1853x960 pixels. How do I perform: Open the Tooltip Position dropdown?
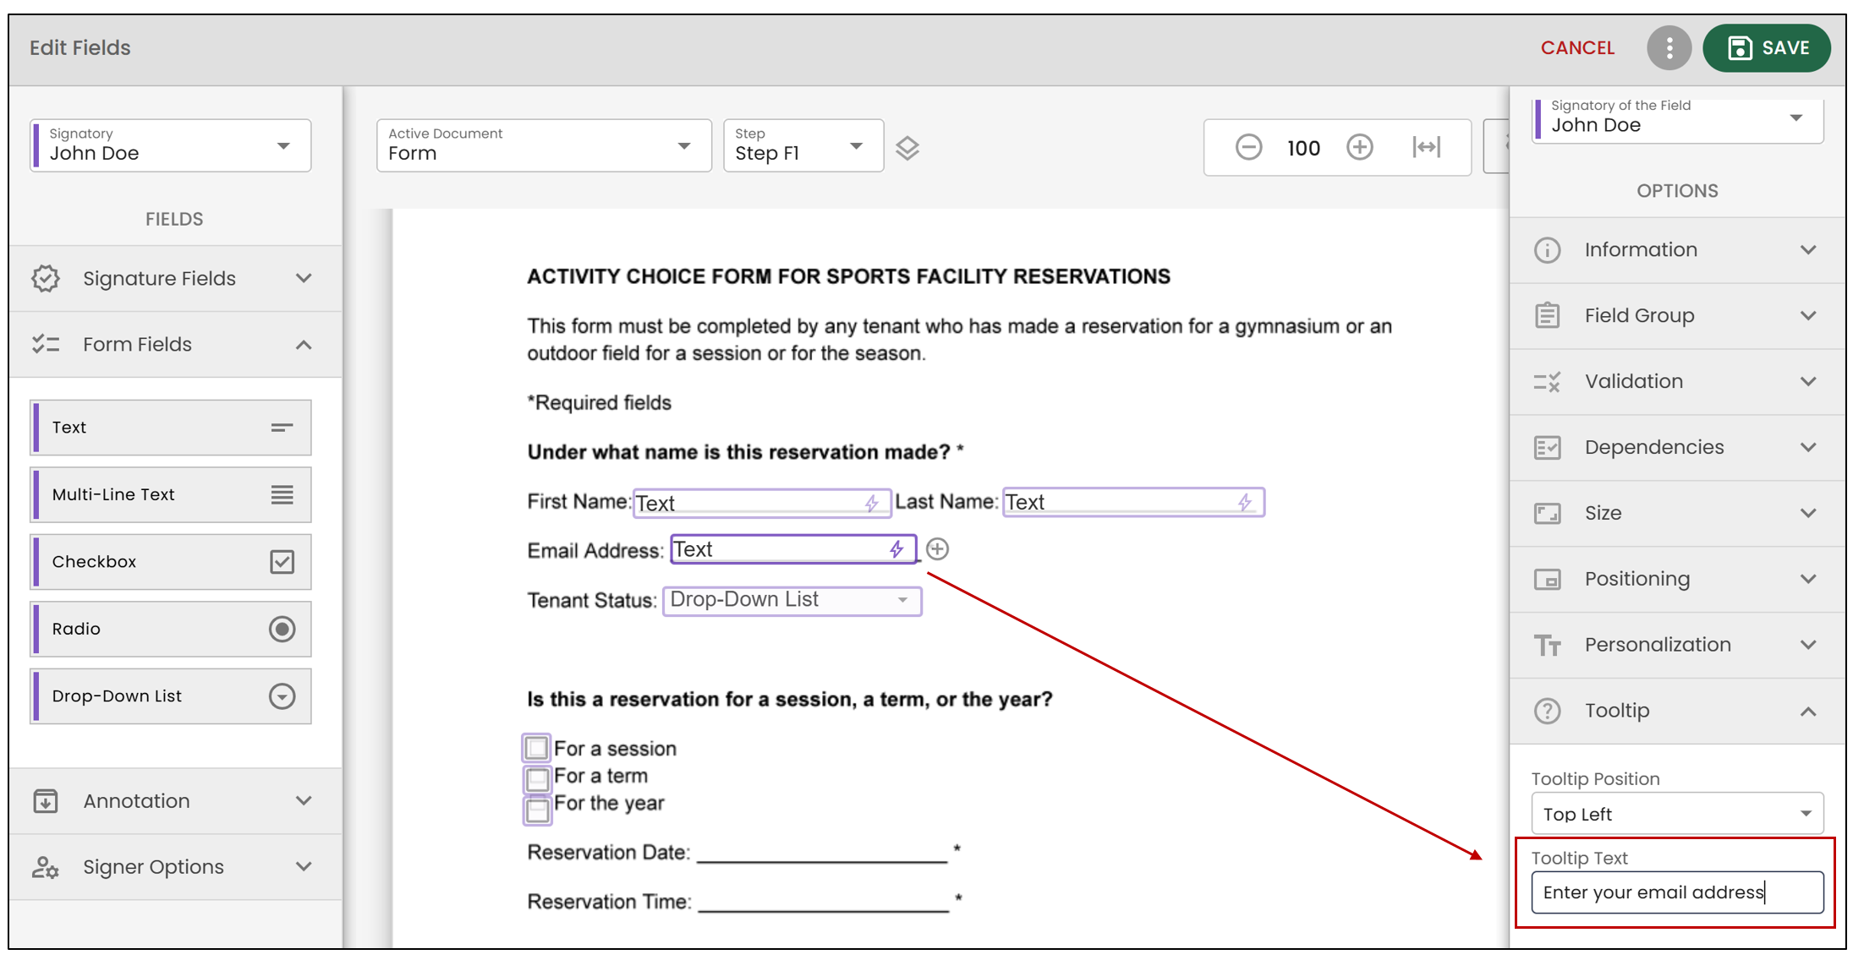click(1677, 814)
